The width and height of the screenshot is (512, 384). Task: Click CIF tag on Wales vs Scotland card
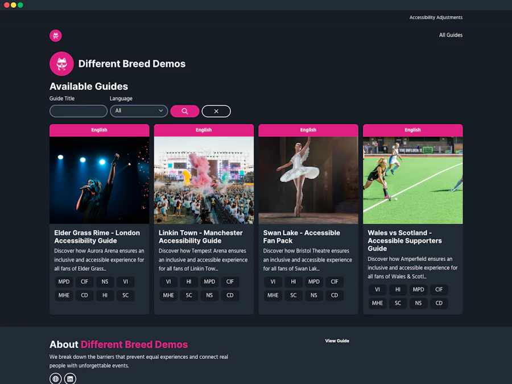439,290
